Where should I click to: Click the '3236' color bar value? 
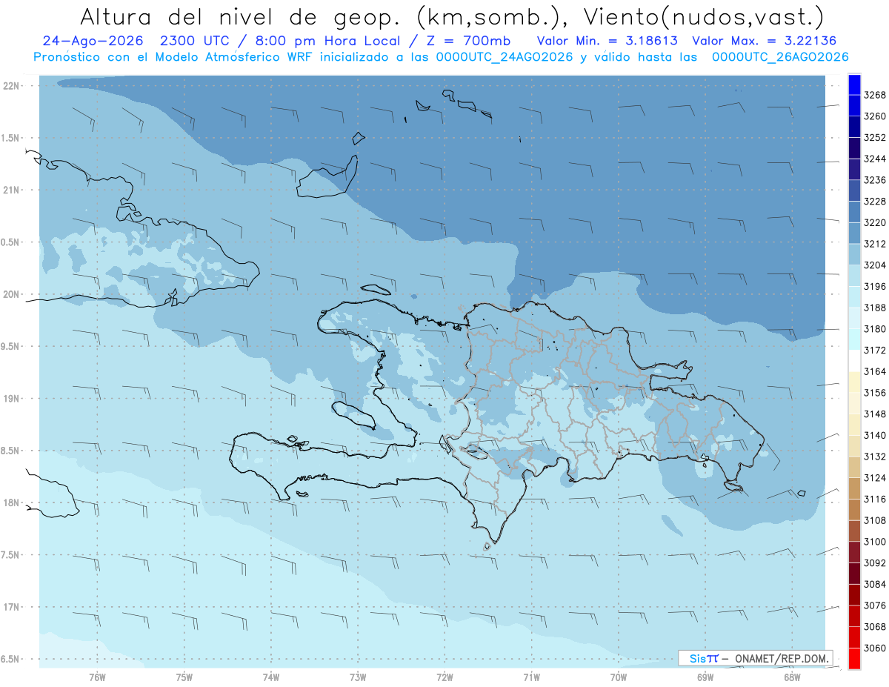[875, 180]
